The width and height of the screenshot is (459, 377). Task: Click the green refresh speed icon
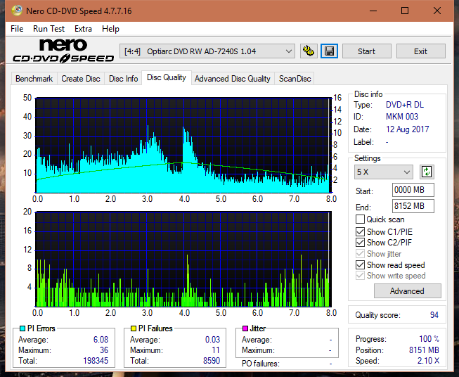coord(427,172)
